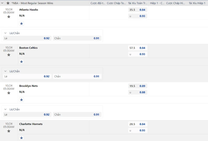Select Brooklyn Nets under odds 0.88

click(x=138, y=92)
